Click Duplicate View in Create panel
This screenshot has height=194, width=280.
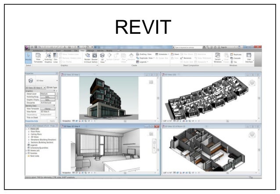[x=145, y=58]
